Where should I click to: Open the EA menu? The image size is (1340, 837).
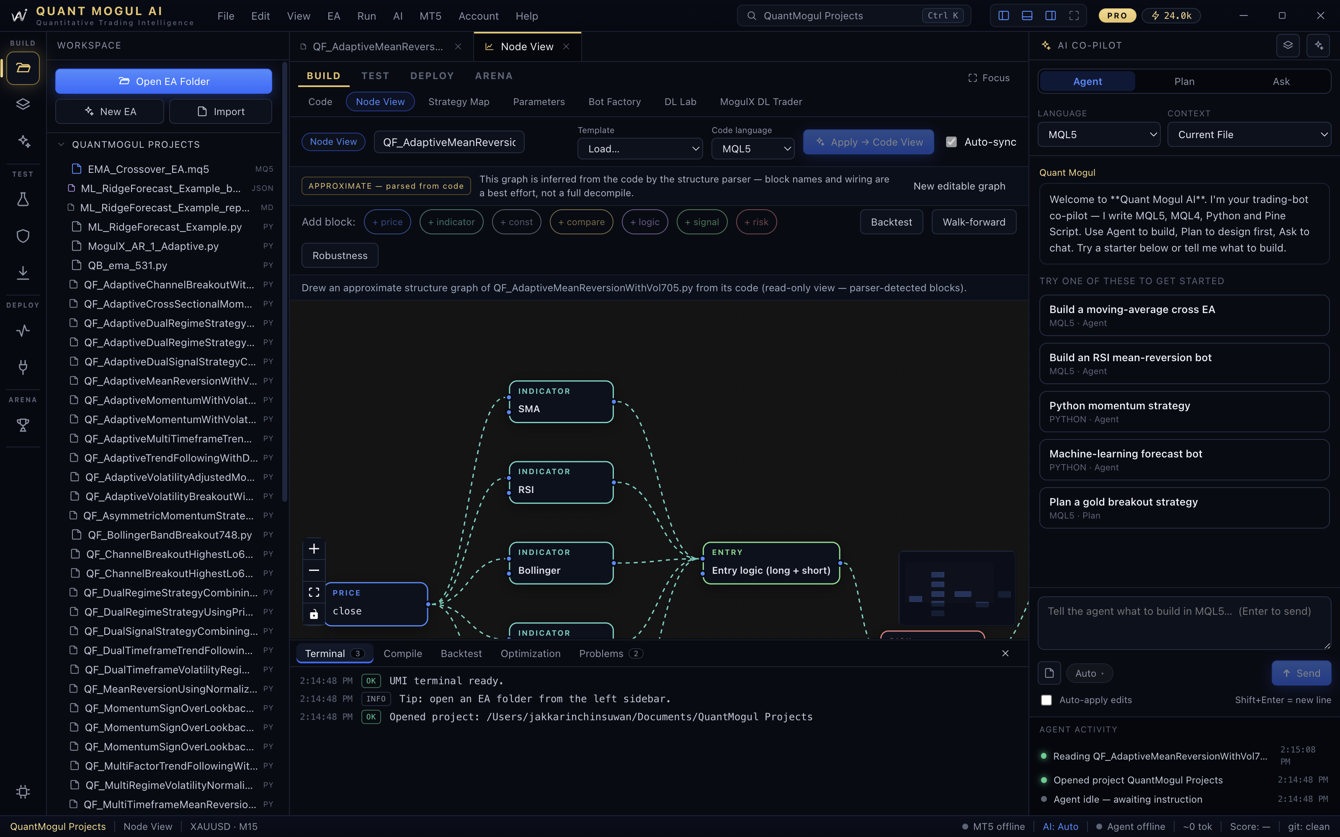[x=333, y=16]
